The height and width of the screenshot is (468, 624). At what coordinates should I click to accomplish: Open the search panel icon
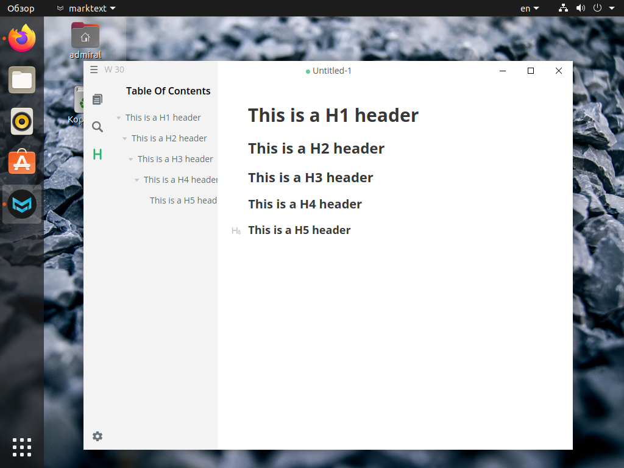point(97,127)
